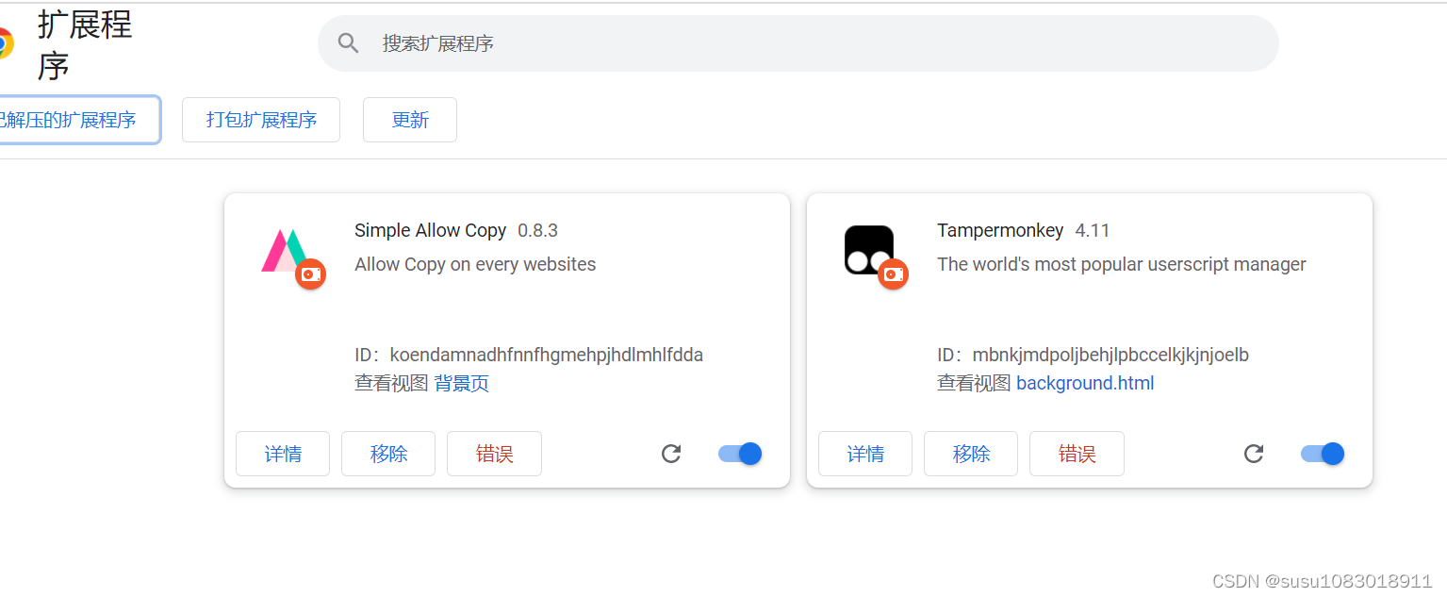
Task: Open 详情 for Simple Allow Copy
Action: coord(283,454)
